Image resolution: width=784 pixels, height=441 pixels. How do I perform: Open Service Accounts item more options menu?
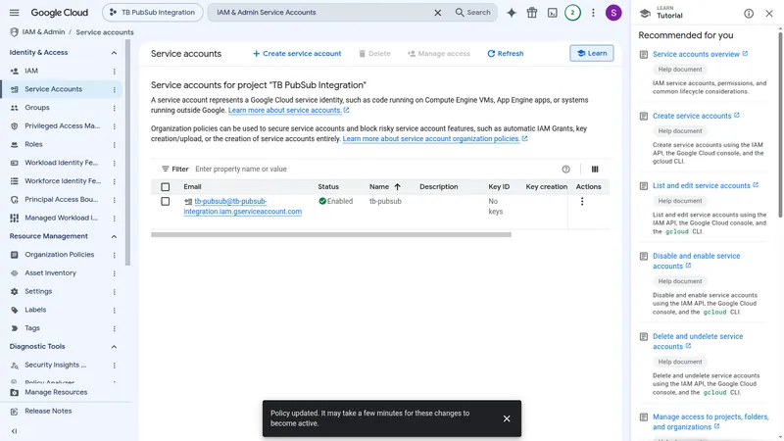tap(114, 89)
